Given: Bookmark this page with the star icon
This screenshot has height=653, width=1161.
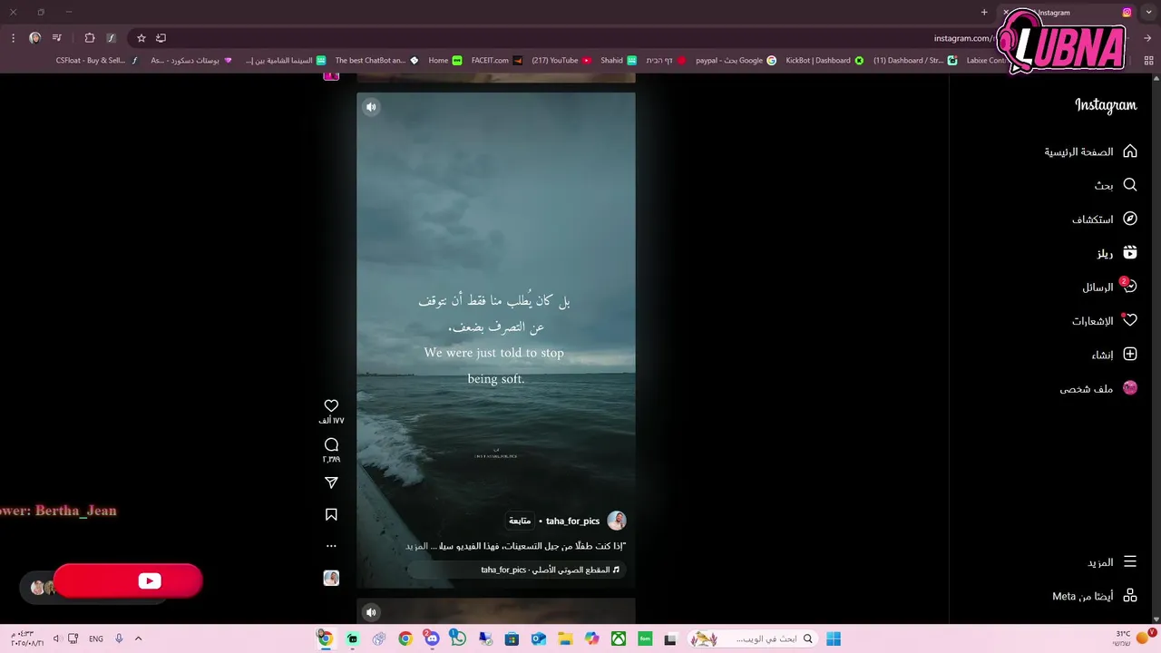Looking at the screenshot, I should pos(141,38).
